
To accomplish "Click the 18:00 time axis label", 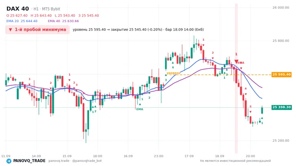I will (x=98, y=156).
